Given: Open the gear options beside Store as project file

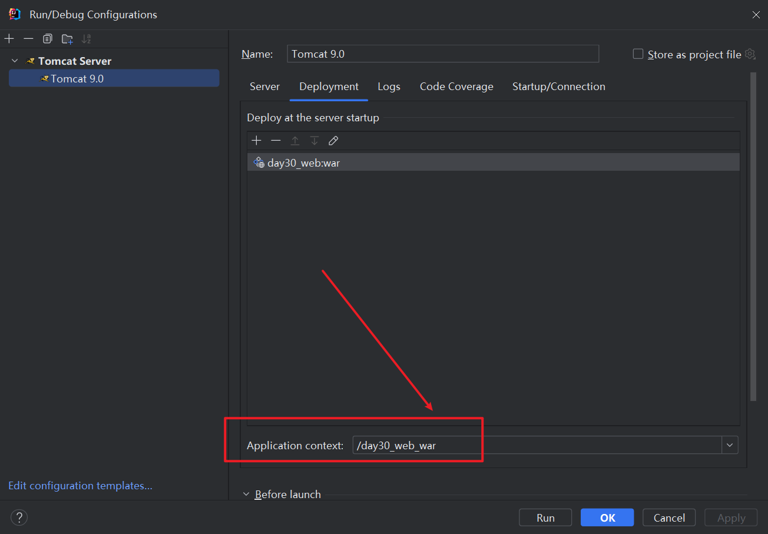Looking at the screenshot, I should [750, 54].
